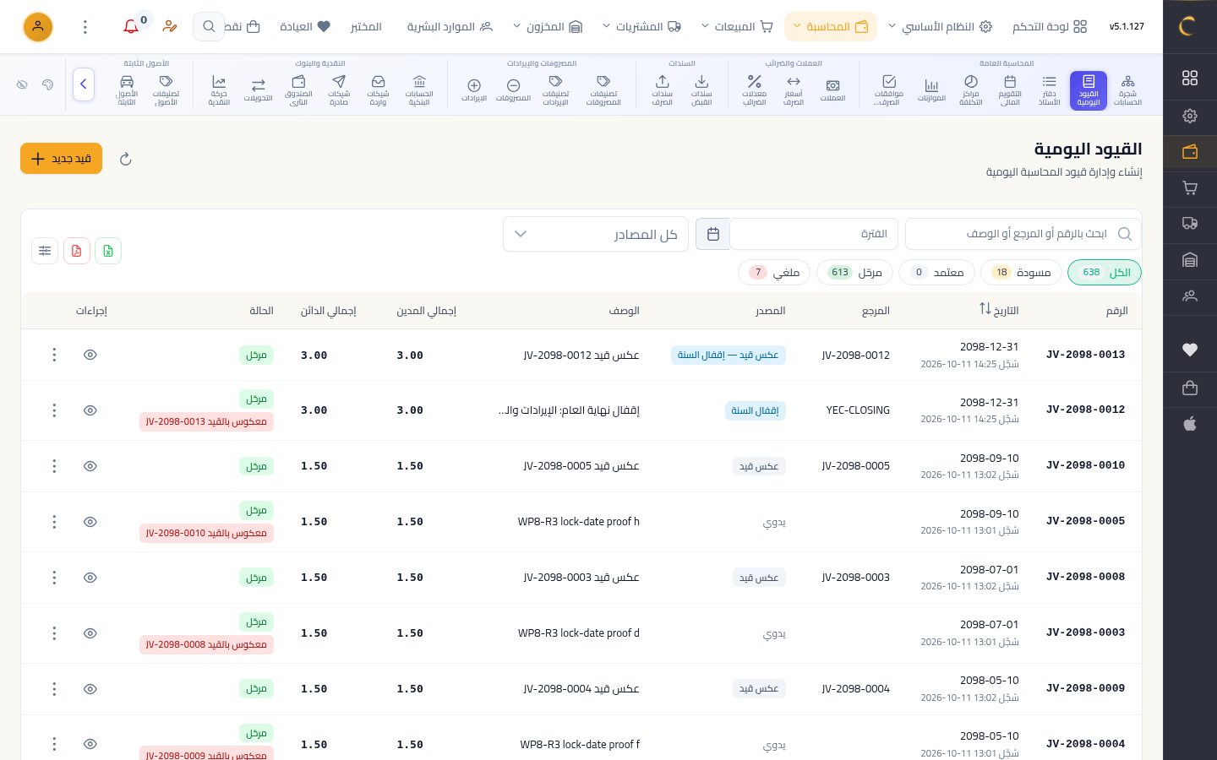Open the dashboard (لوحة التحكم) link
1217x760 pixels.
1050,27
